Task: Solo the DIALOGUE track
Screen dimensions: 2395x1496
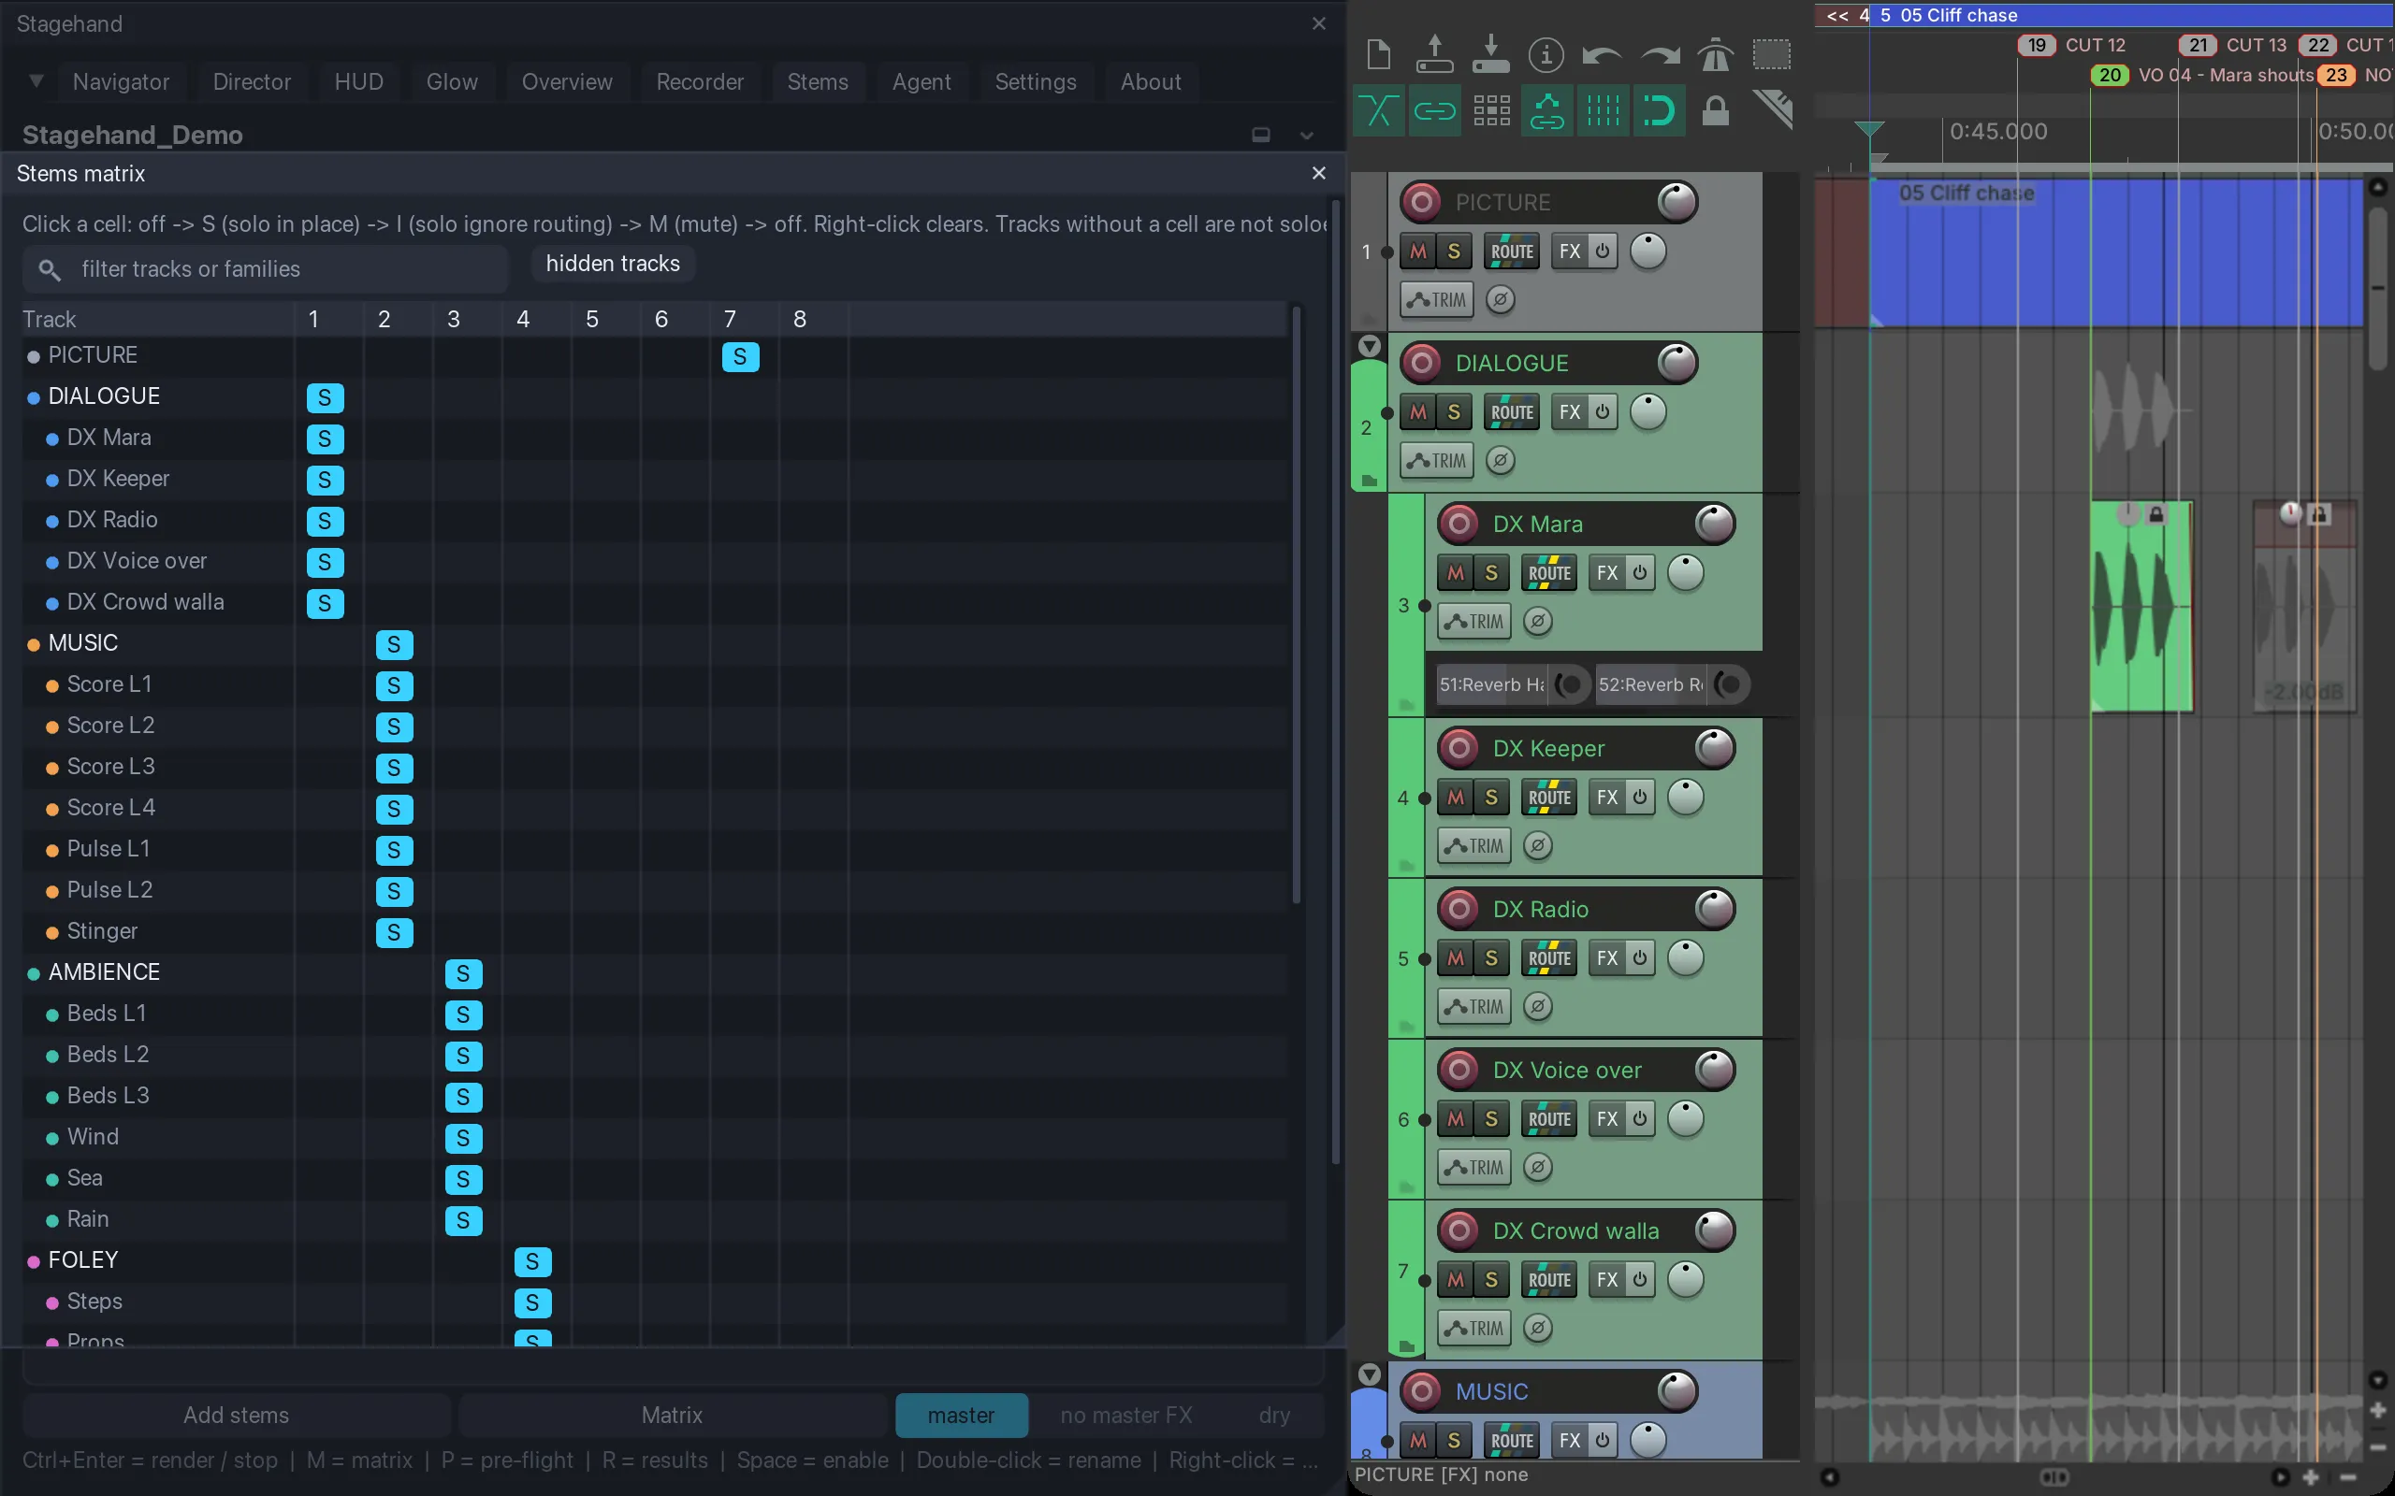Action: coord(1454,411)
